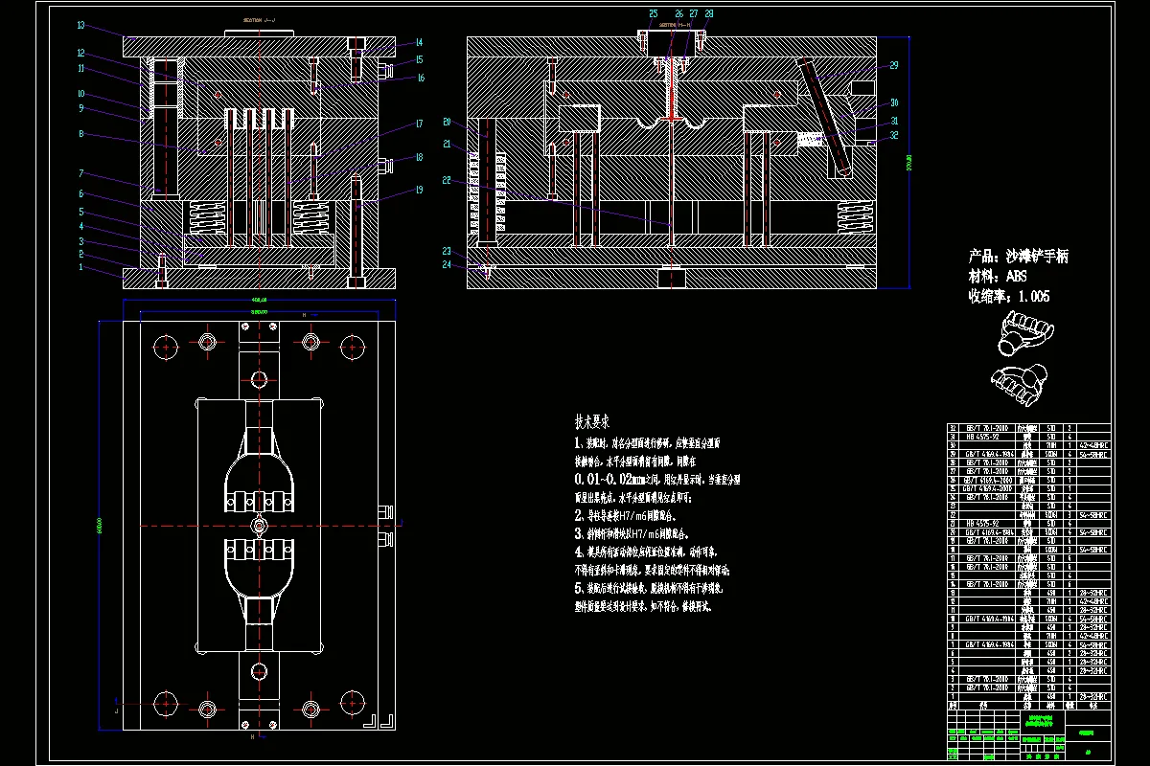
Task: Click cyan callout label 3
Action: 82,241
